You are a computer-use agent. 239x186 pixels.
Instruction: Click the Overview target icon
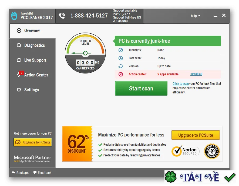(x=19, y=30)
